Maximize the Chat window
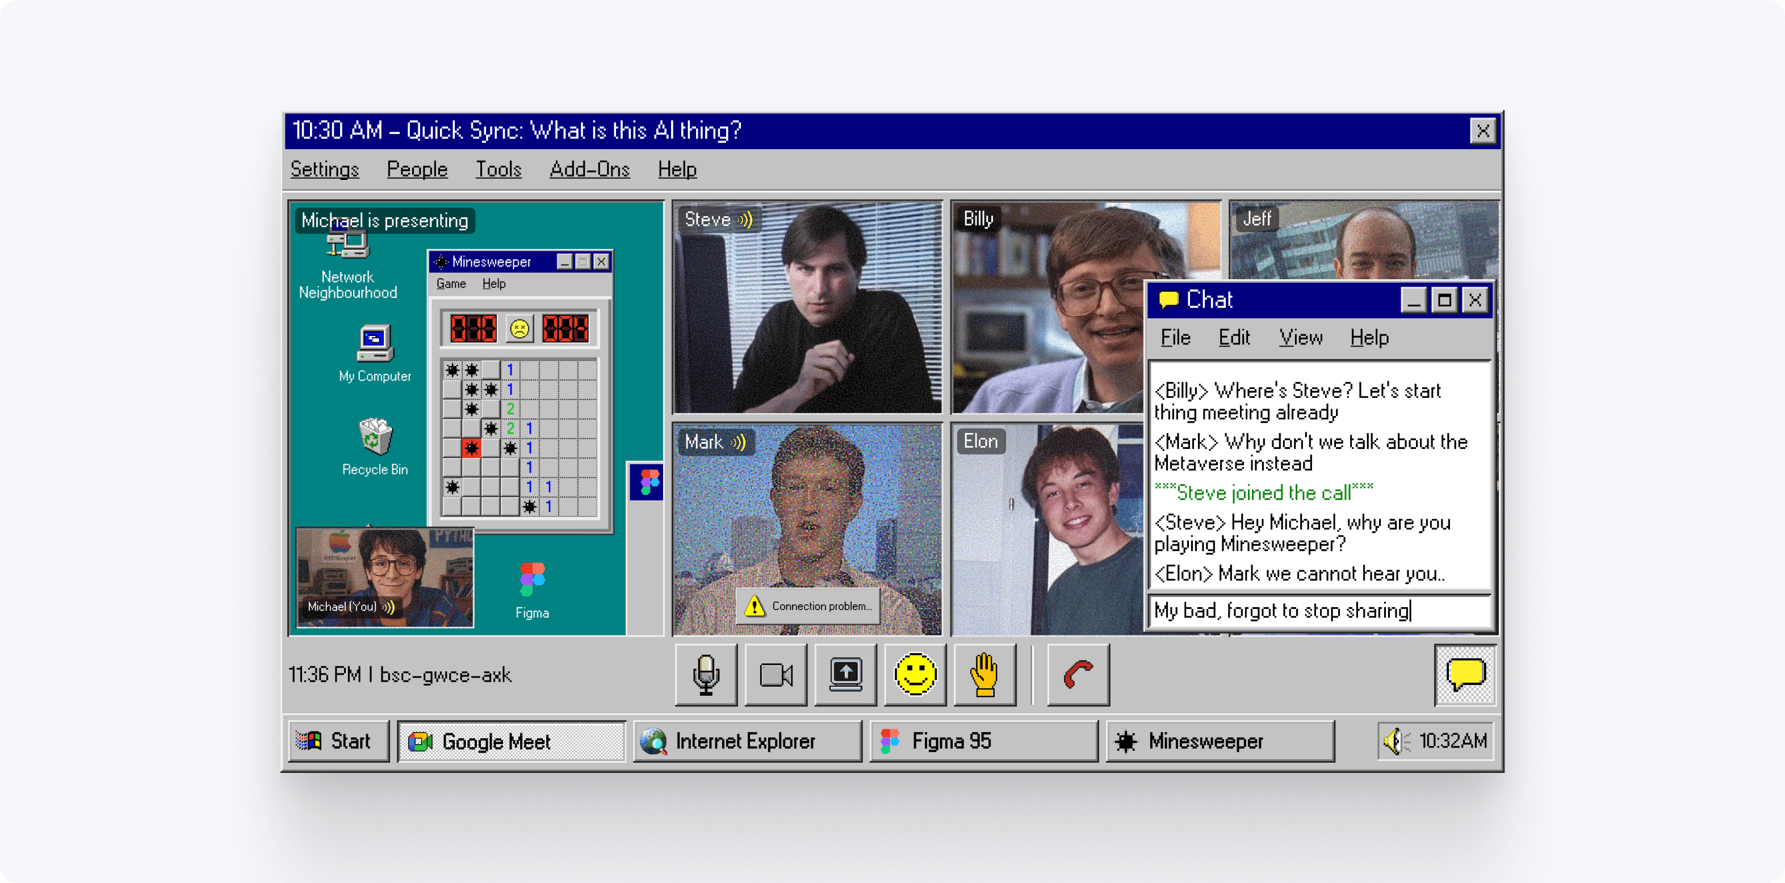 [1445, 300]
